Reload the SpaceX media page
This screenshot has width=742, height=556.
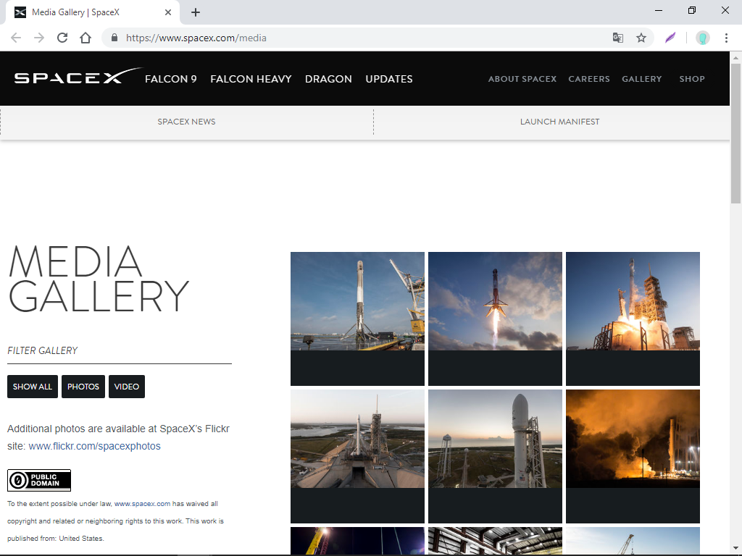(62, 38)
